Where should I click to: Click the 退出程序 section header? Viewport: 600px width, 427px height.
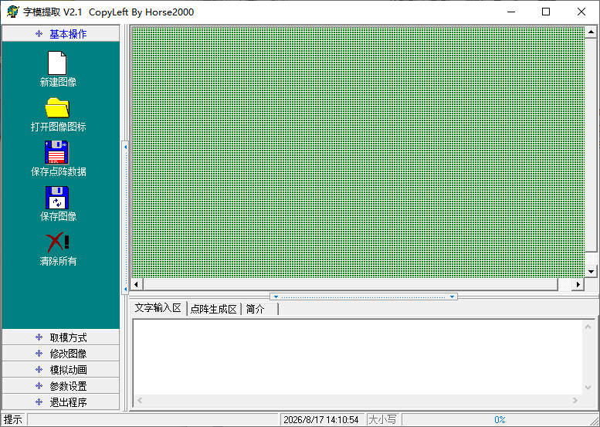pos(61,402)
